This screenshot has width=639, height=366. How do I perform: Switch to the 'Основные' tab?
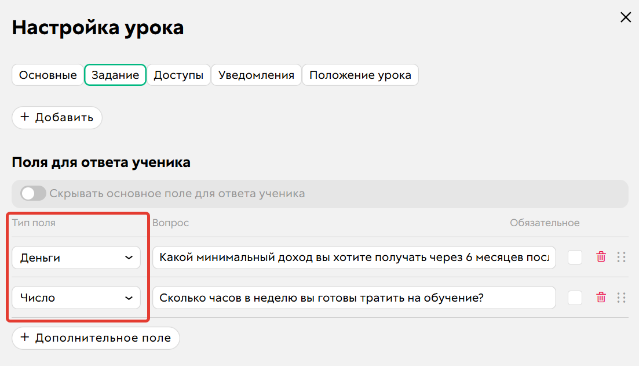tap(48, 75)
